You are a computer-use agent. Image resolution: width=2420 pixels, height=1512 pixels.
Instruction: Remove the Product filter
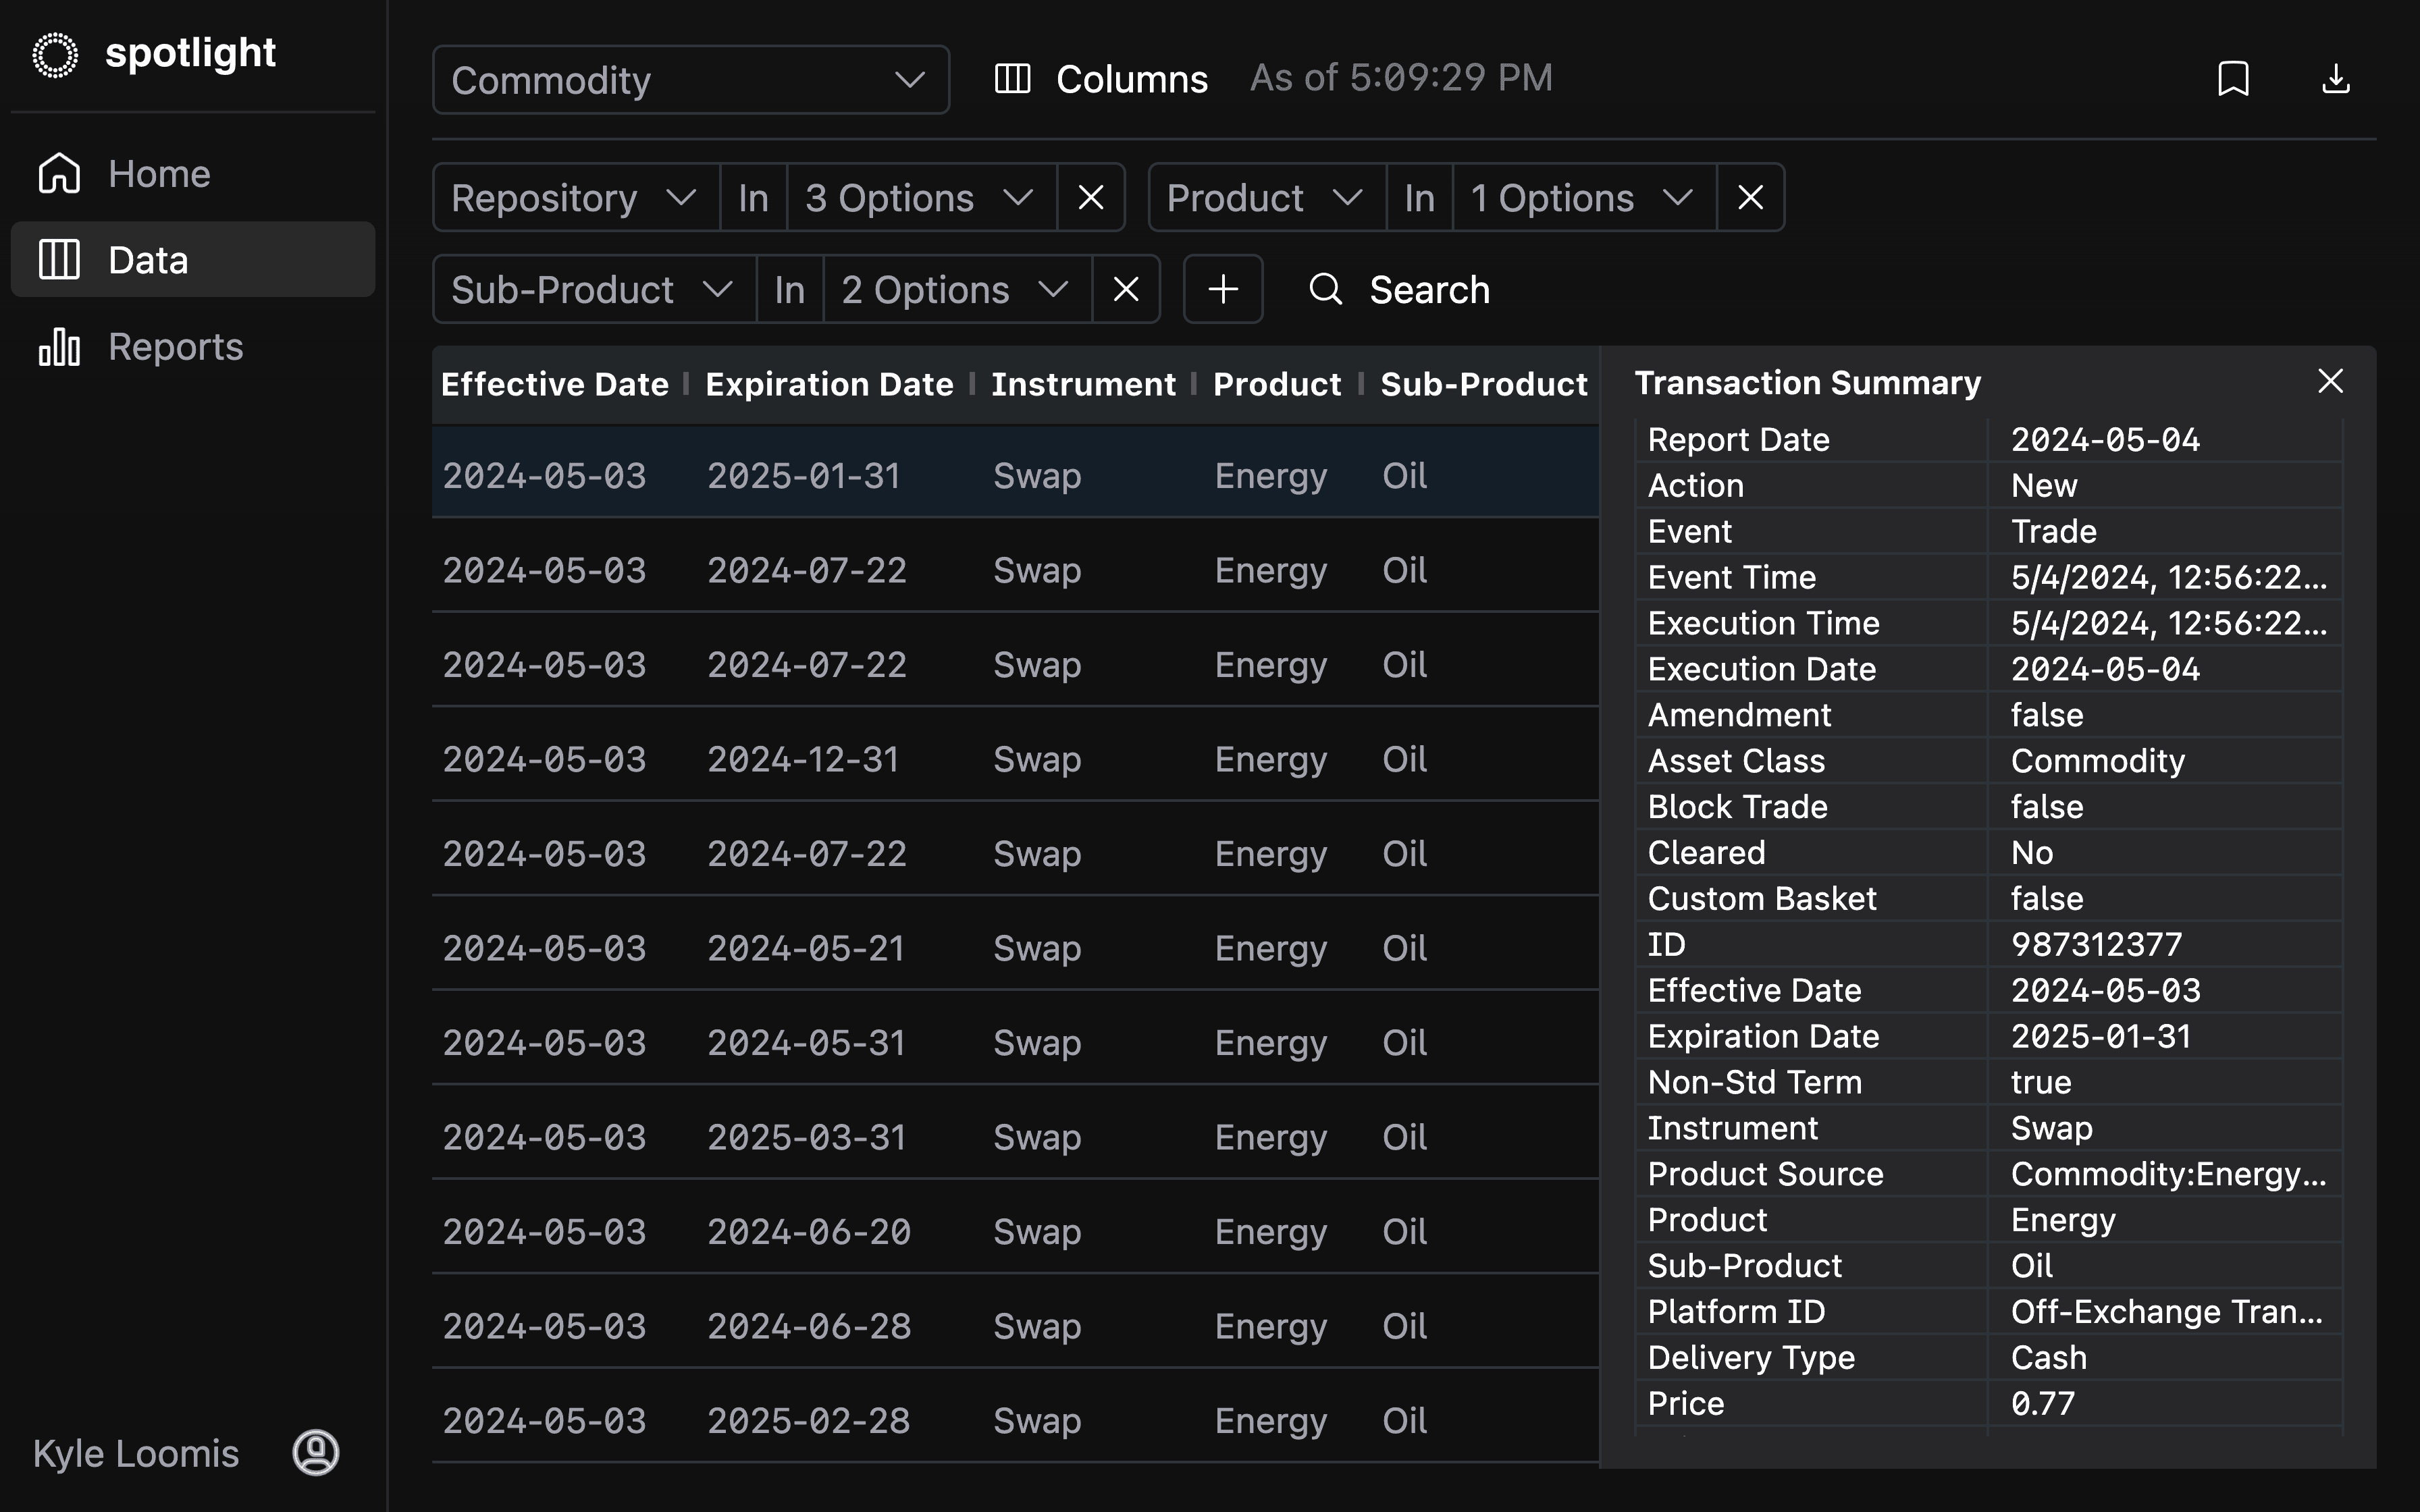point(1750,198)
